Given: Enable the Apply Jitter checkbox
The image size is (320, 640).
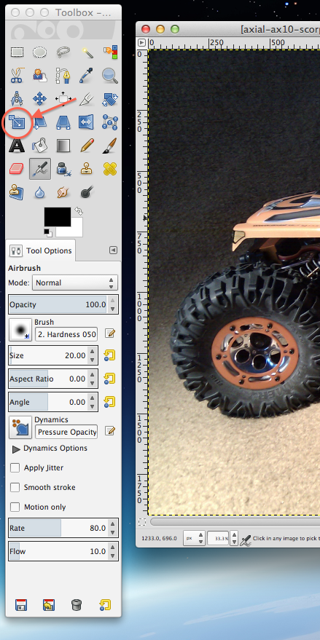Looking at the screenshot, I should click(15, 467).
